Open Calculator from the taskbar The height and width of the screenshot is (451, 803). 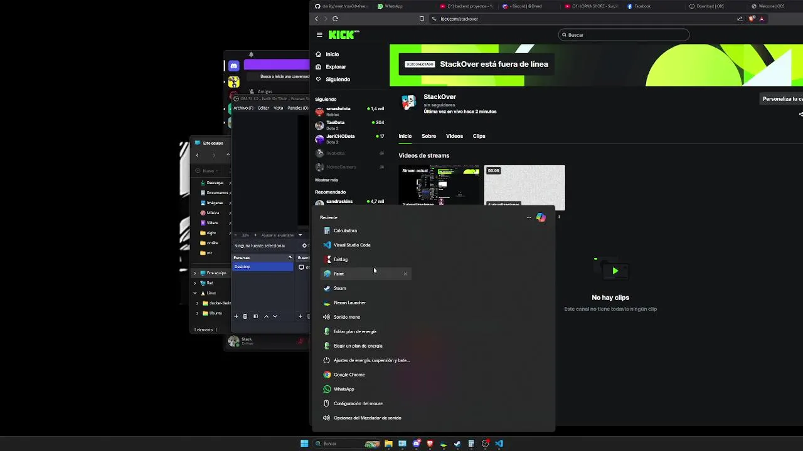pyautogui.click(x=471, y=443)
